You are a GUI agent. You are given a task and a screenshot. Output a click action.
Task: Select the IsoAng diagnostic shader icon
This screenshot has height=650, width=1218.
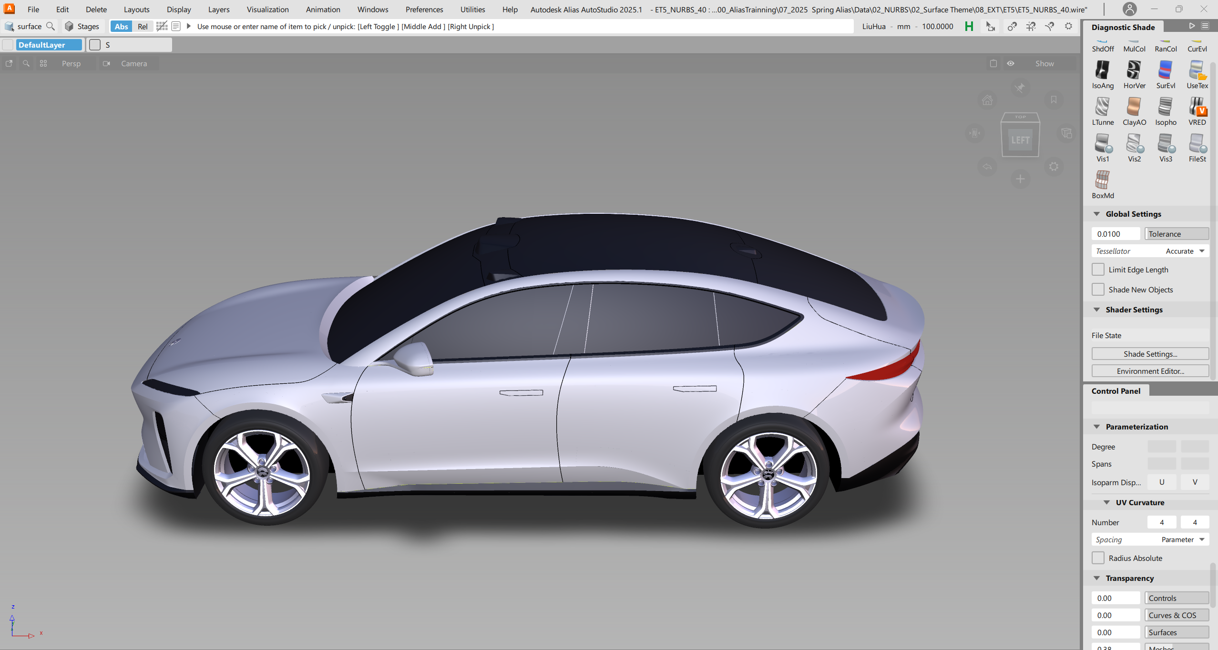click(x=1102, y=70)
